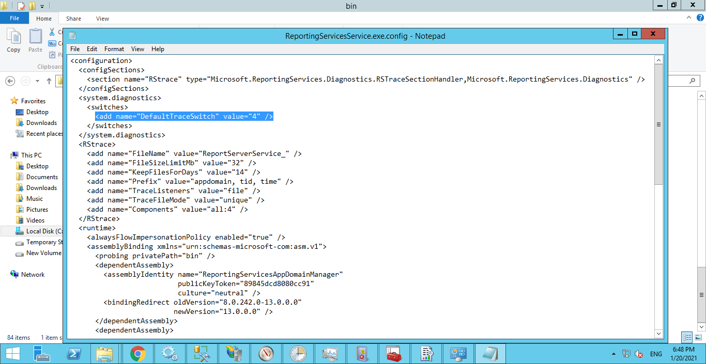Open Google Chrome from the taskbar
Viewport: 706px width, 364px height.
point(137,354)
